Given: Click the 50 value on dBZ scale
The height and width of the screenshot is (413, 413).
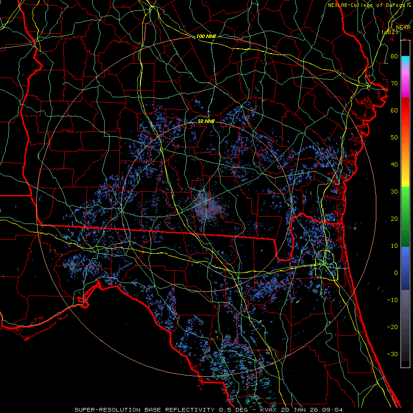Looking at the screenshot, I should point(394,138).
